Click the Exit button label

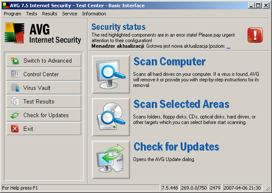click(x=28, y=129)
